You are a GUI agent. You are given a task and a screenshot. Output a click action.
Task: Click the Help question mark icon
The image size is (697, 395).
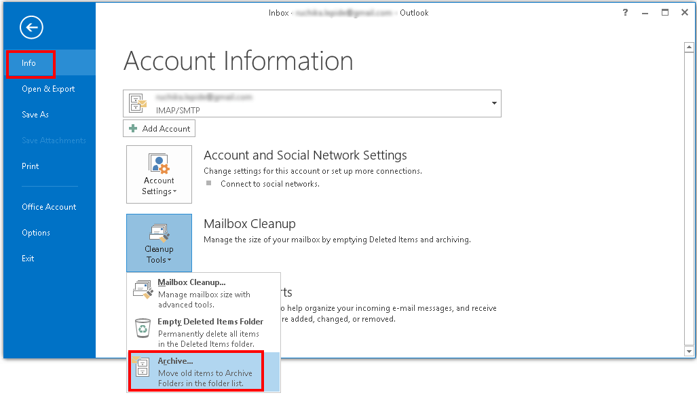pyautogui.click(x=626, y=12)
